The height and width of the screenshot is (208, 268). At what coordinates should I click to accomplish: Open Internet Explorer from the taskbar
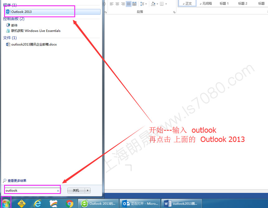click(x=37, y=204)
